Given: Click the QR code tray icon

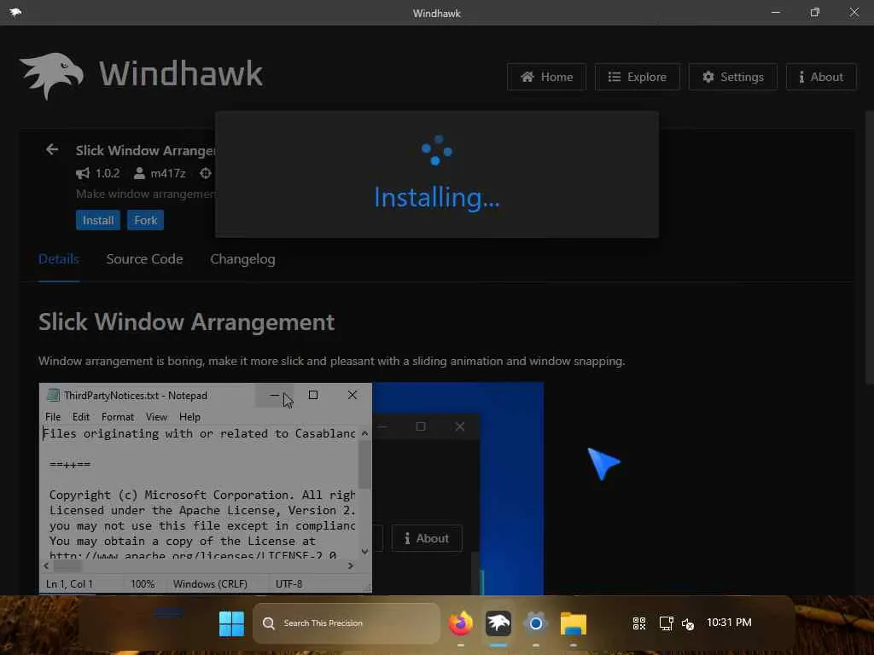Looking at the screenshot, I should coord(639,623).
